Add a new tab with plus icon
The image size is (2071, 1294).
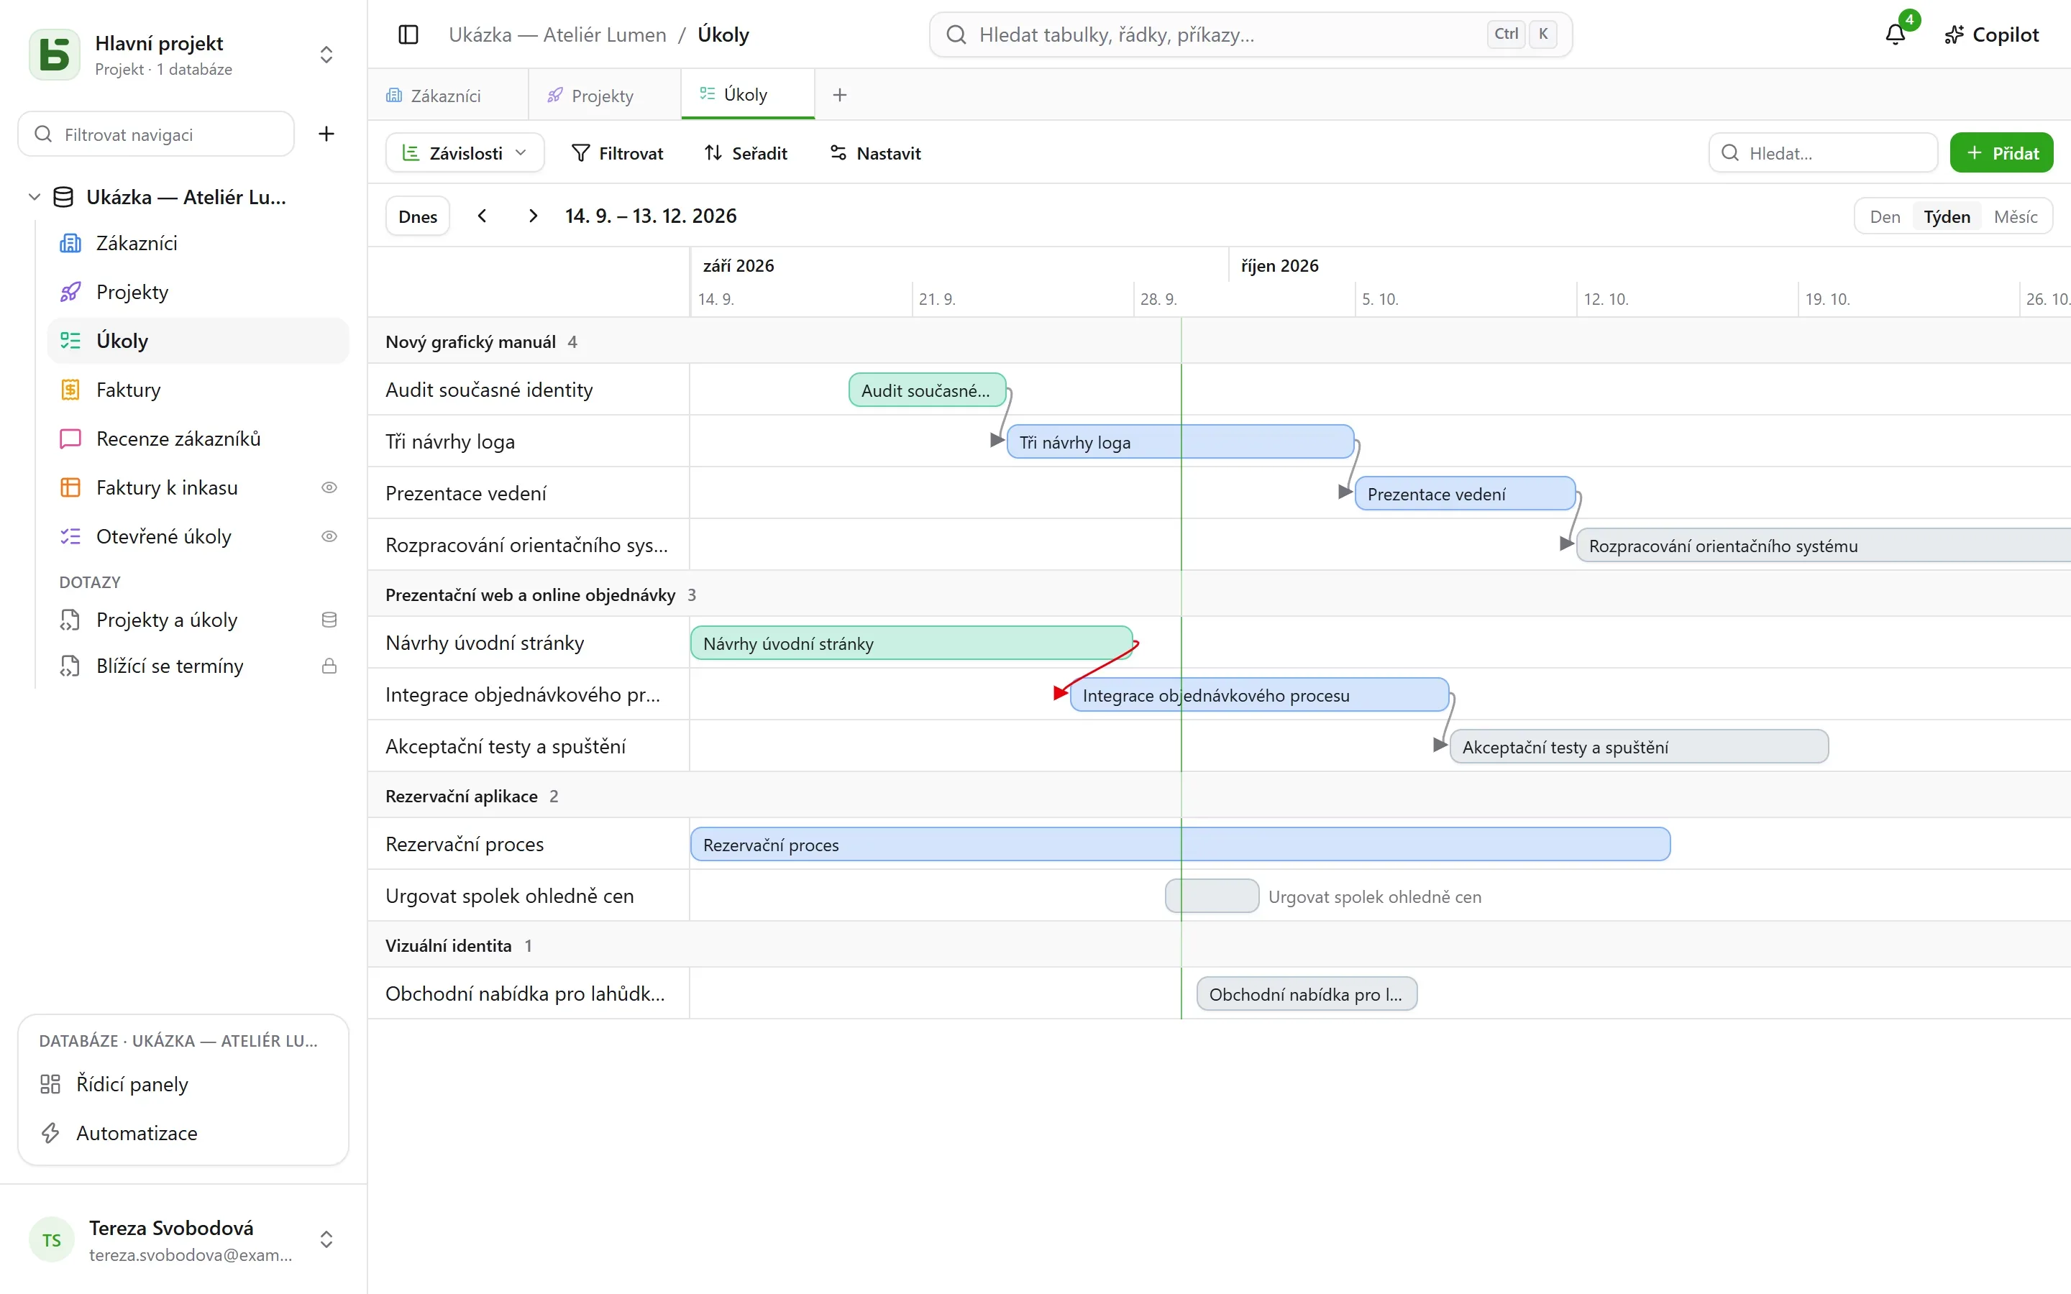pos(839,95)
